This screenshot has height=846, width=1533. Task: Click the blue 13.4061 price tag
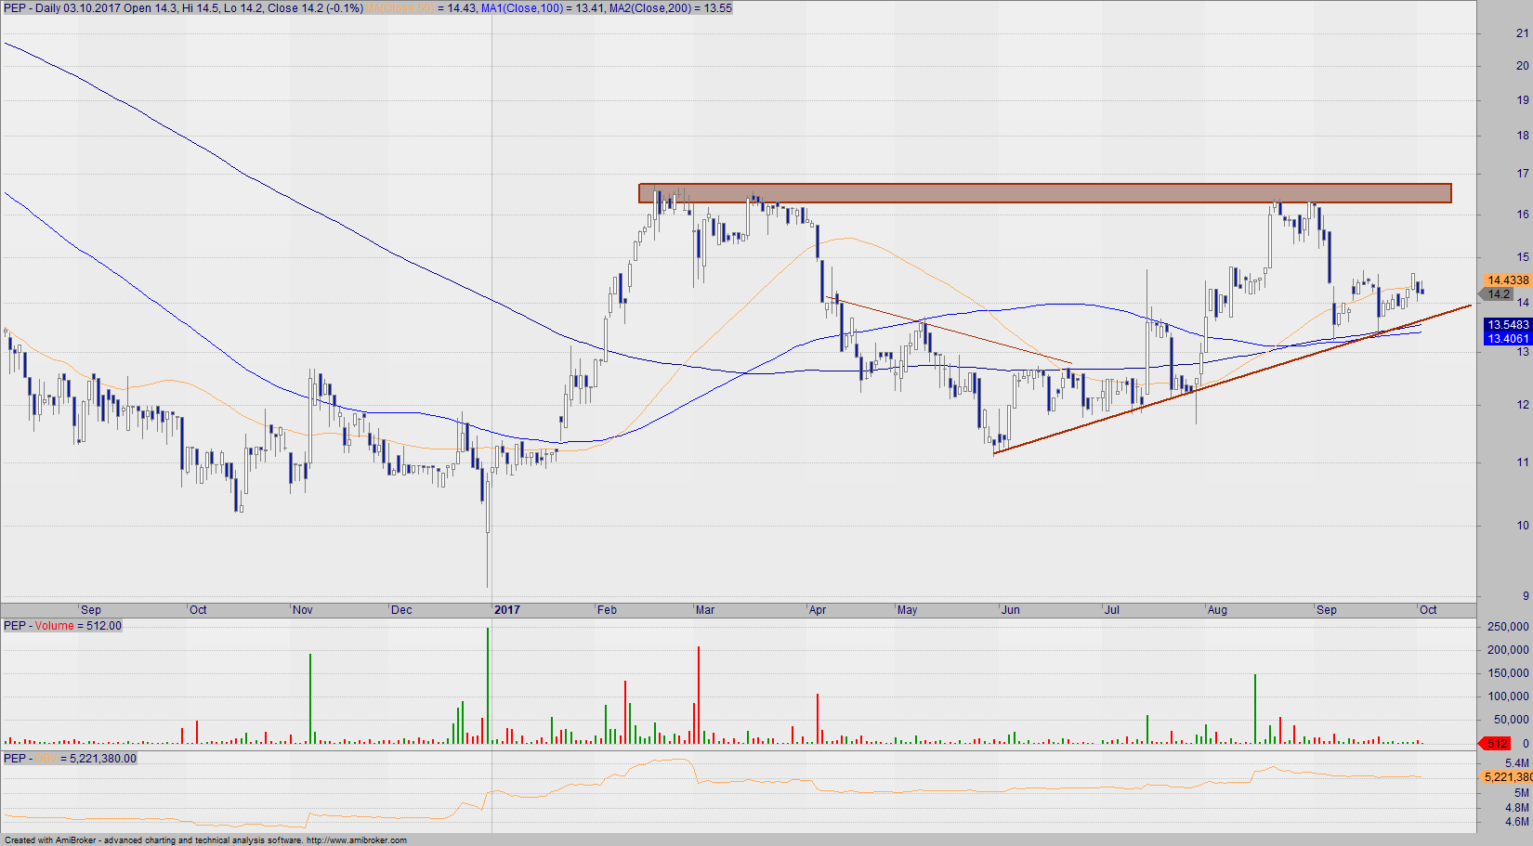1507,339
